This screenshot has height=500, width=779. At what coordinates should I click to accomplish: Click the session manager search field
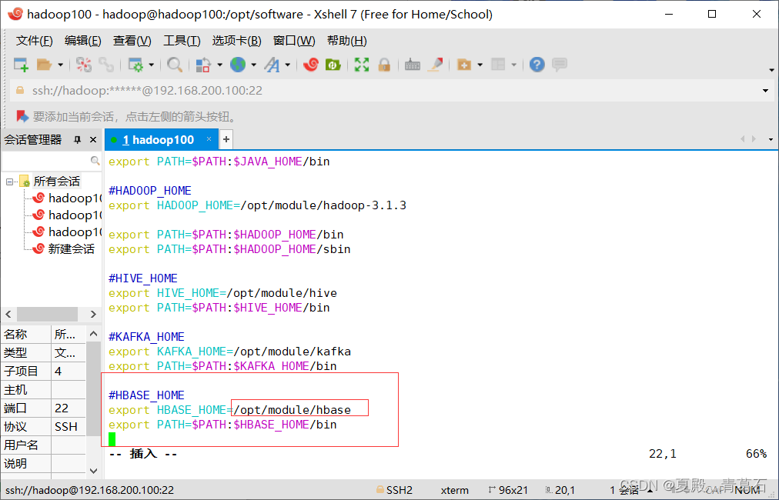click(45, 160)
